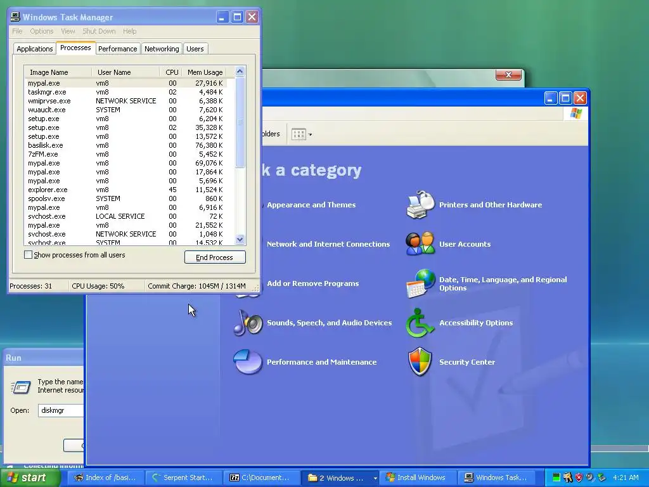Switch to Serpent Start... taskbar button
The height and width of the screenshot is (487, 649).
coord(183,478)
